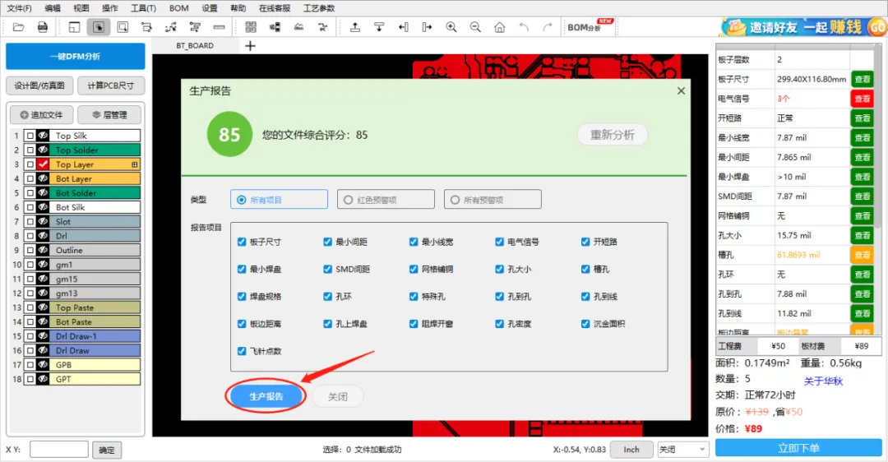
Task: Add new tab with plus icon
Action: click(250, 46)
